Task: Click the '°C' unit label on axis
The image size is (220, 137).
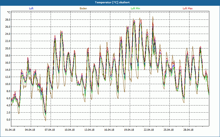Action: (x=9, y=12)
